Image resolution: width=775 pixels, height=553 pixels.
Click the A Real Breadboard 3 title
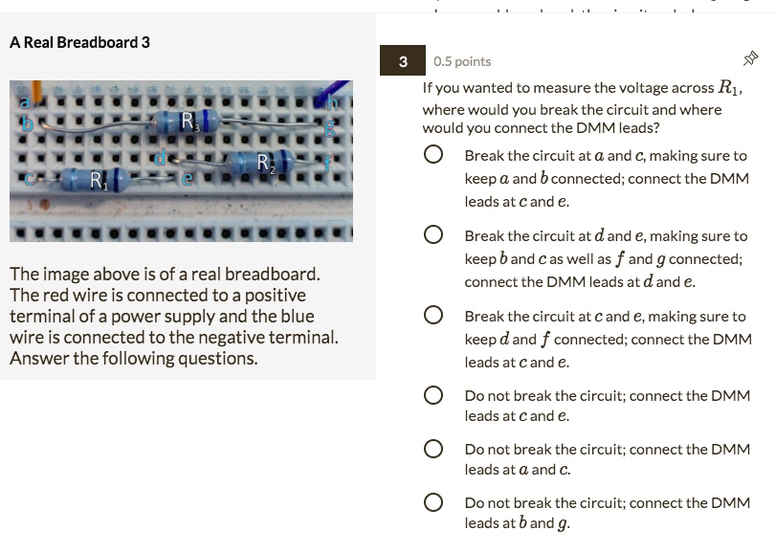pyautogui.click(x=79, y=42)
